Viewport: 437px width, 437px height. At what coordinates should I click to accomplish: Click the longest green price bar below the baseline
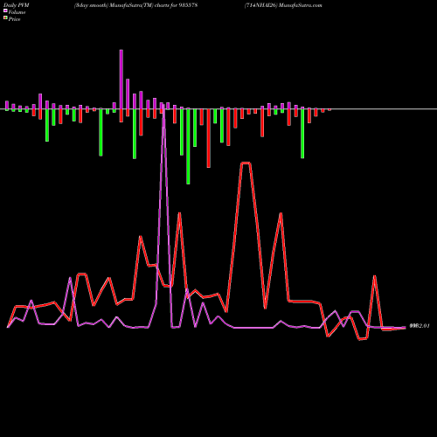point(188,146)
